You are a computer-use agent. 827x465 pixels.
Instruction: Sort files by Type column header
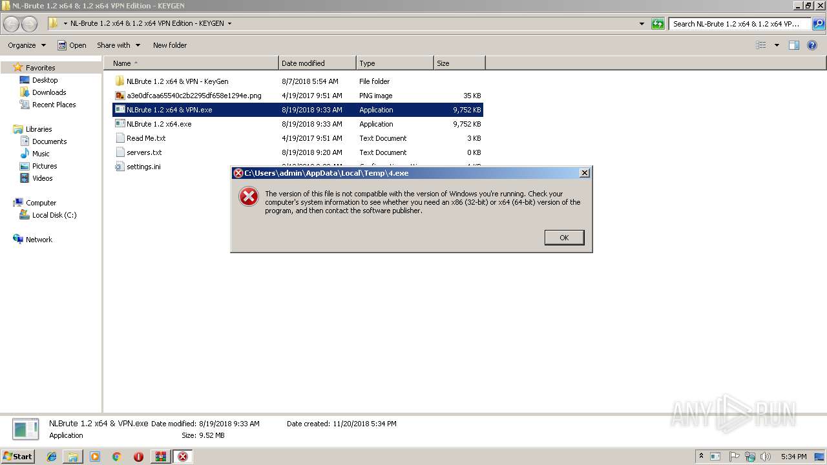pyautogui.click(x=395, y=63)
